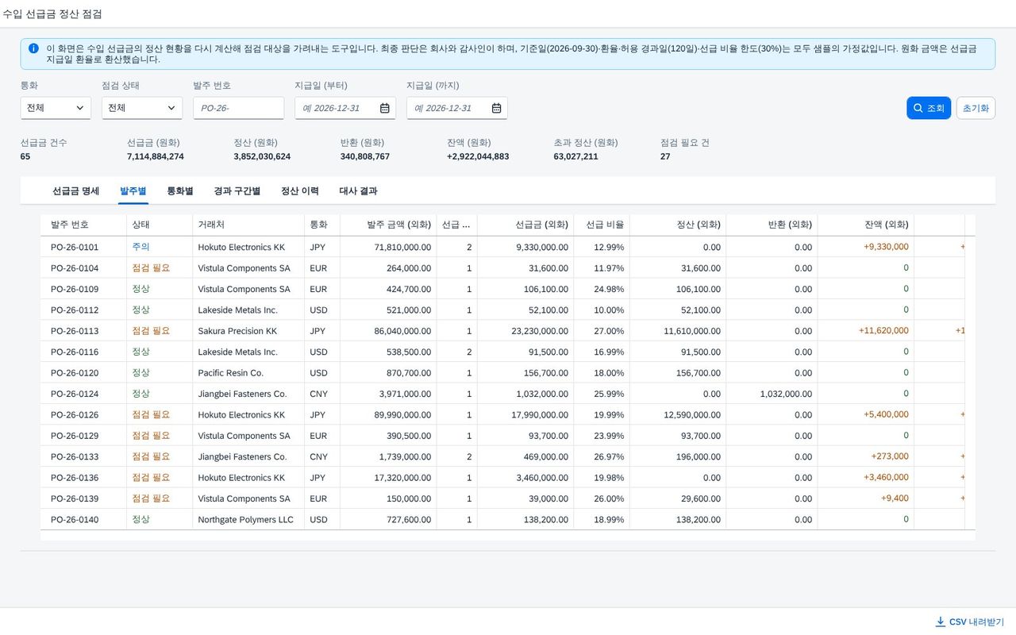1016x635 pixels.
Task: Click the +273,000 balance value
Action: click(x=890, y=456)
